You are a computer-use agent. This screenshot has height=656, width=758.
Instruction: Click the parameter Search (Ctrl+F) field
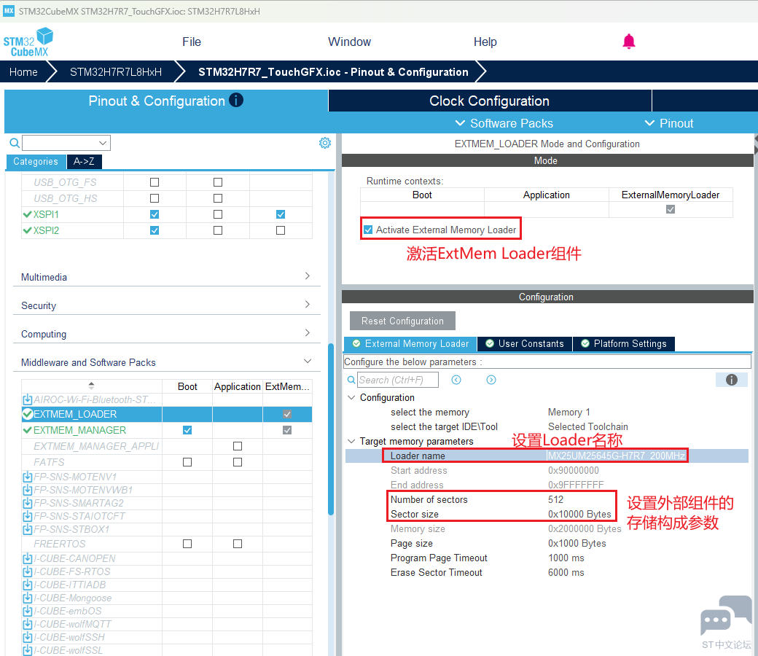[398, 380]
